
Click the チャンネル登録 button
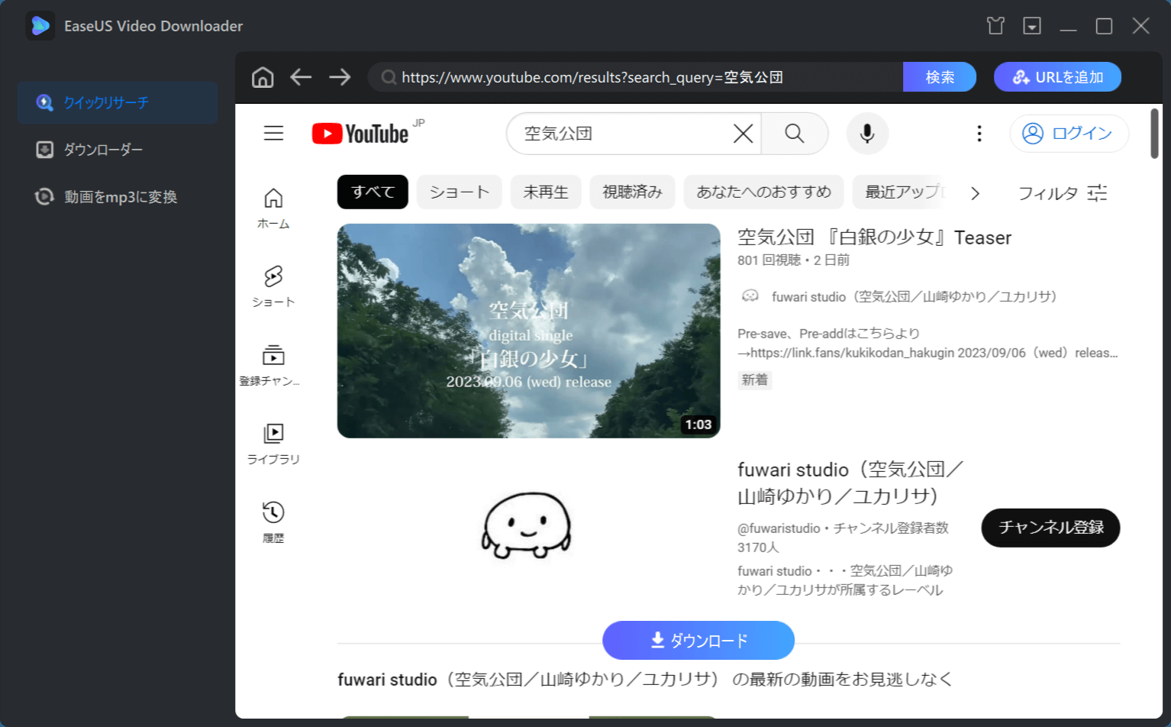click(1050, 528)
